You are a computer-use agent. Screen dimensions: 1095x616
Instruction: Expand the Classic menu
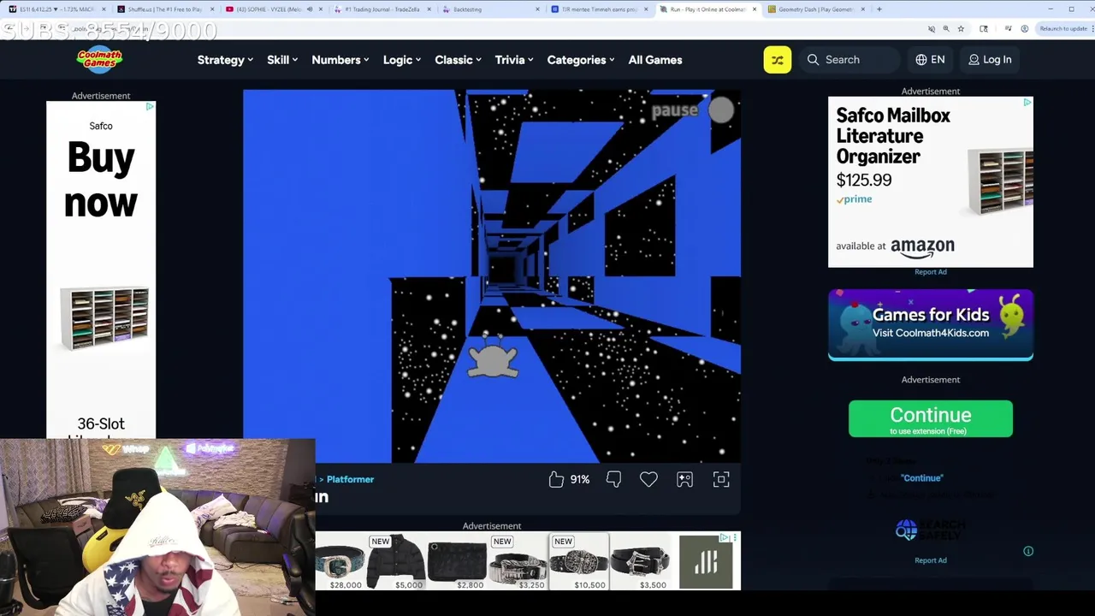458,60
